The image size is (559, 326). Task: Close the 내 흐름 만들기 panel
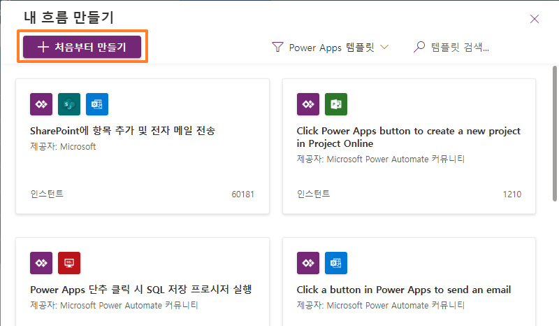pos(534,19)
